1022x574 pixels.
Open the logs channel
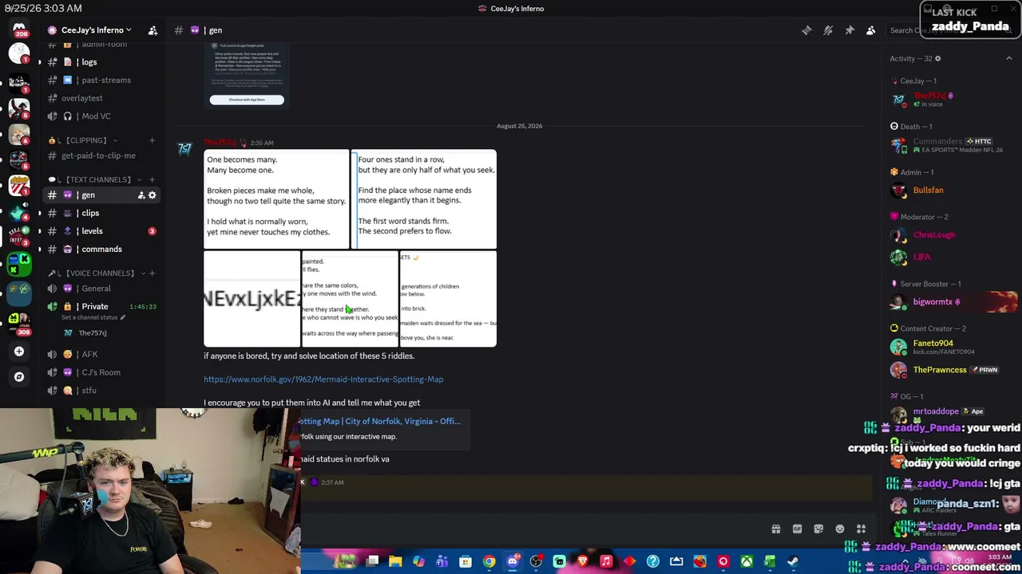click(101, 62)
